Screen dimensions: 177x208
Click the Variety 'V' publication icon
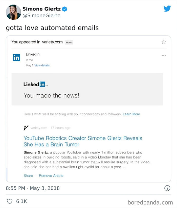[25, 127]
